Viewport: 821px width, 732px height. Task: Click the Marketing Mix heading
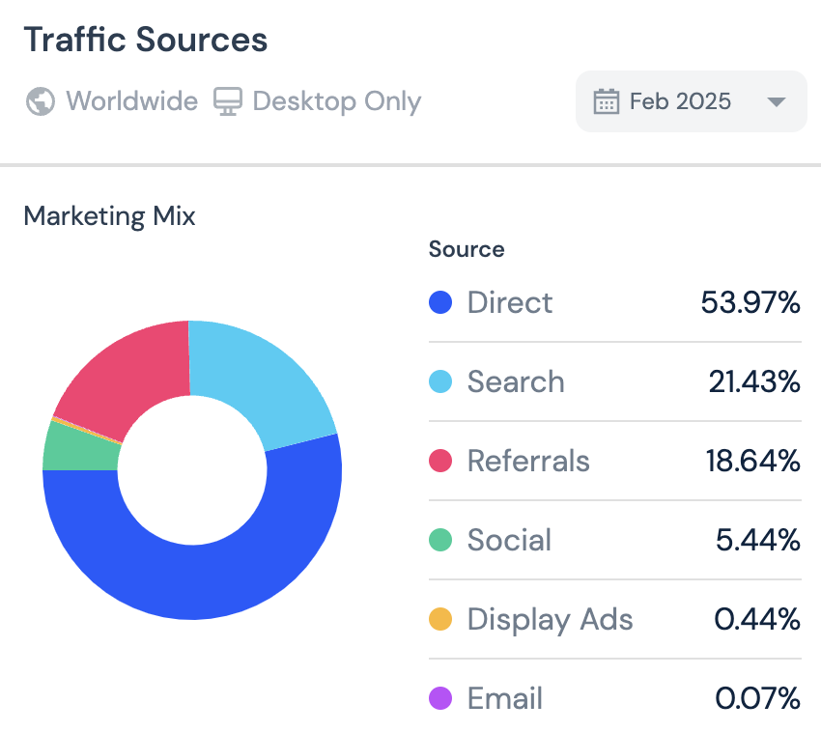(109, 215)
